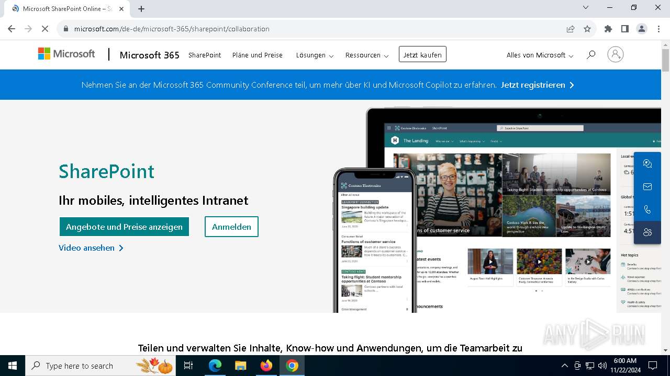Open the SharePoint nav item
Image resolution: width=670 pixels, height=376 pixels.
[x=205, y=55]
